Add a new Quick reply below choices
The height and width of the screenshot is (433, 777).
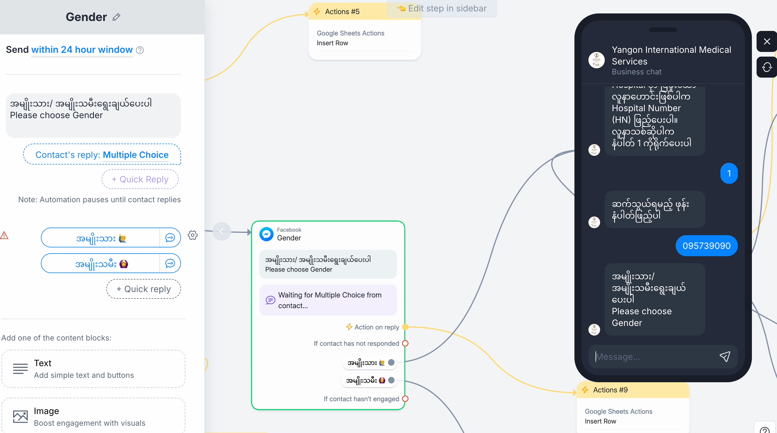tap(144, 289)
